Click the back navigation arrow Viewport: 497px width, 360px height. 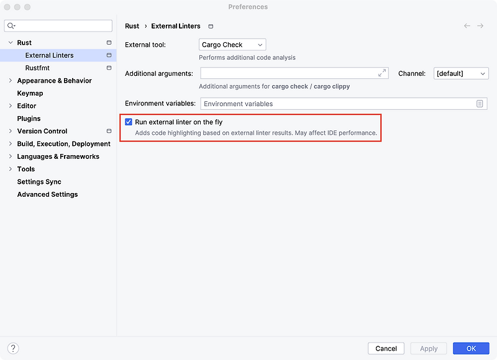click(x=467, y=26)
